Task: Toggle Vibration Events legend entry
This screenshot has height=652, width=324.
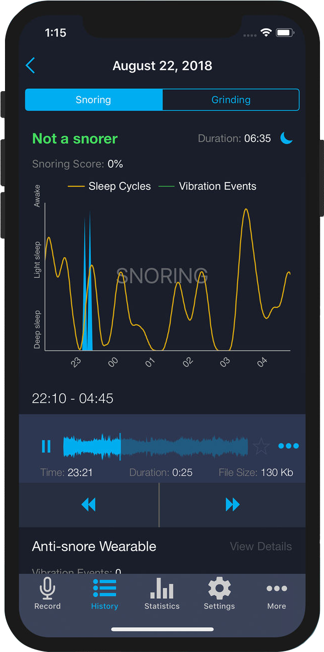Action: 208,186
